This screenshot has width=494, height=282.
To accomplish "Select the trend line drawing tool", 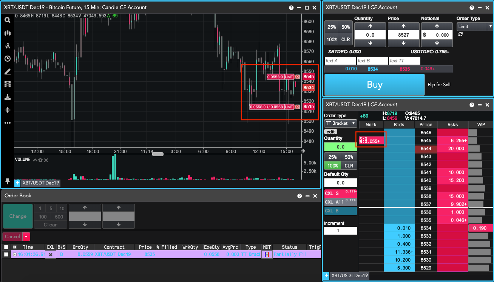I will [7, 71].
